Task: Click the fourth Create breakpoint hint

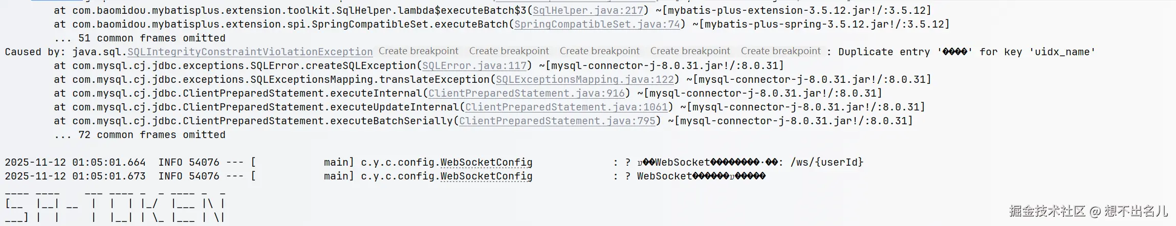Action: [690, 51]
